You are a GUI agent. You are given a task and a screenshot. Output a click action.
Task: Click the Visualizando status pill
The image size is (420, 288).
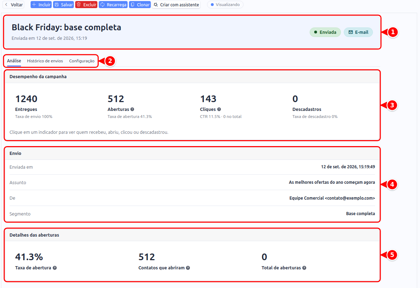click(225, 5)
